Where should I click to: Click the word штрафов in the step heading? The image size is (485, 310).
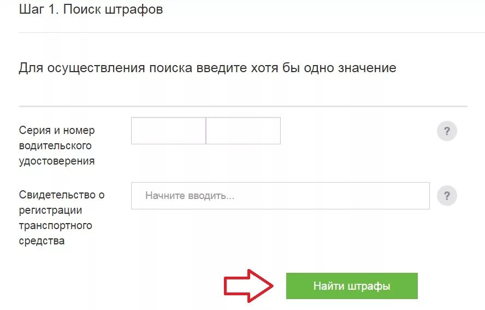click(134, 10)
